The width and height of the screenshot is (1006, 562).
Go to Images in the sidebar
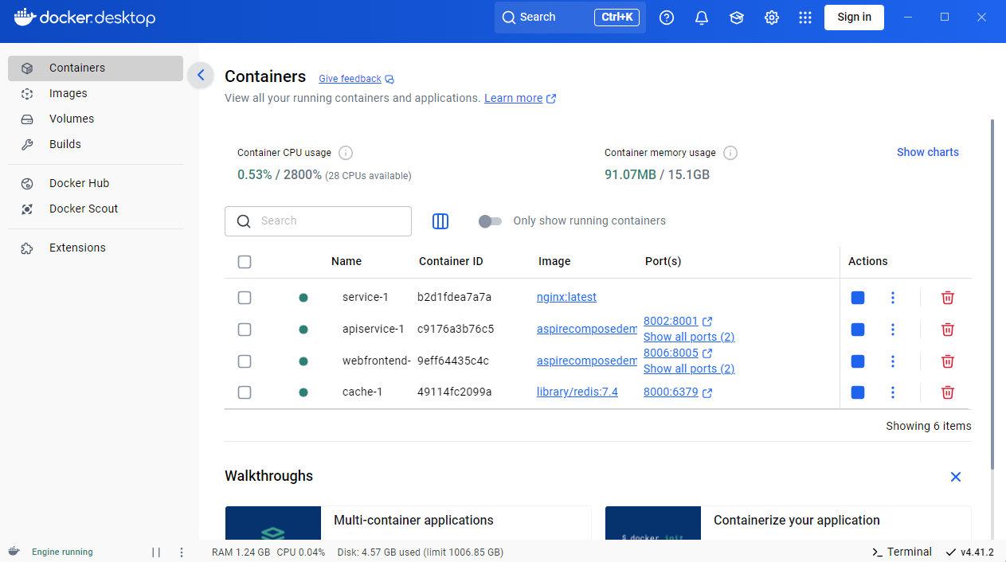tap(96, 94)
